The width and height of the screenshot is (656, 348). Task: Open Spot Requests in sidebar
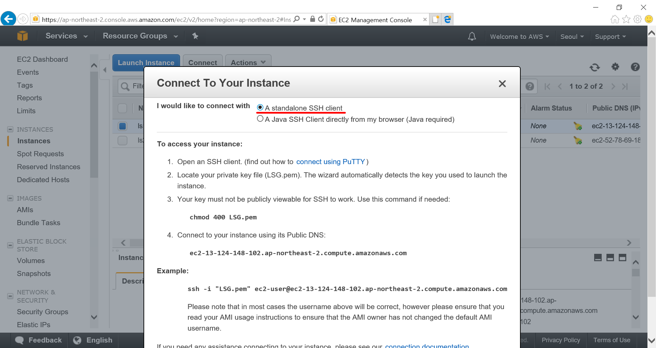(40, 154)
